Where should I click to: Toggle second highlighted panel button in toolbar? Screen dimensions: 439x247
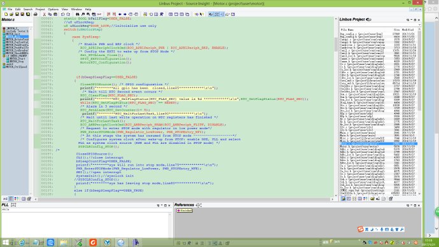coord(217,14)
